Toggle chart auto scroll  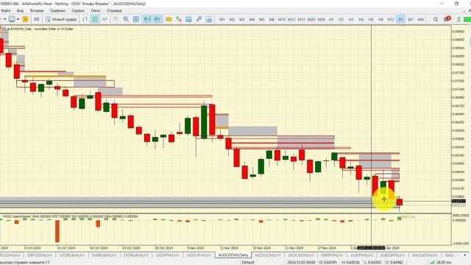coord(147,19)
